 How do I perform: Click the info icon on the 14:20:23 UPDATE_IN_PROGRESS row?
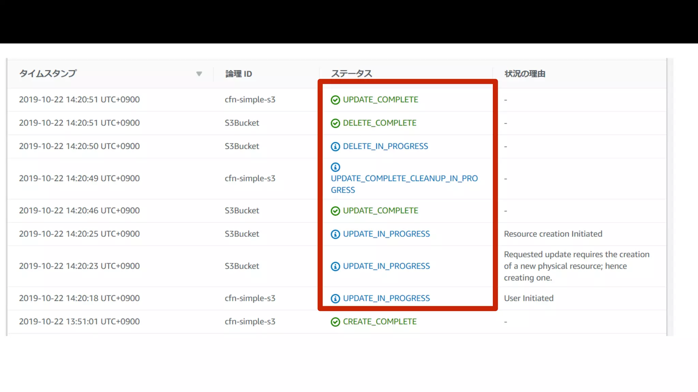(x=335, y=266)
